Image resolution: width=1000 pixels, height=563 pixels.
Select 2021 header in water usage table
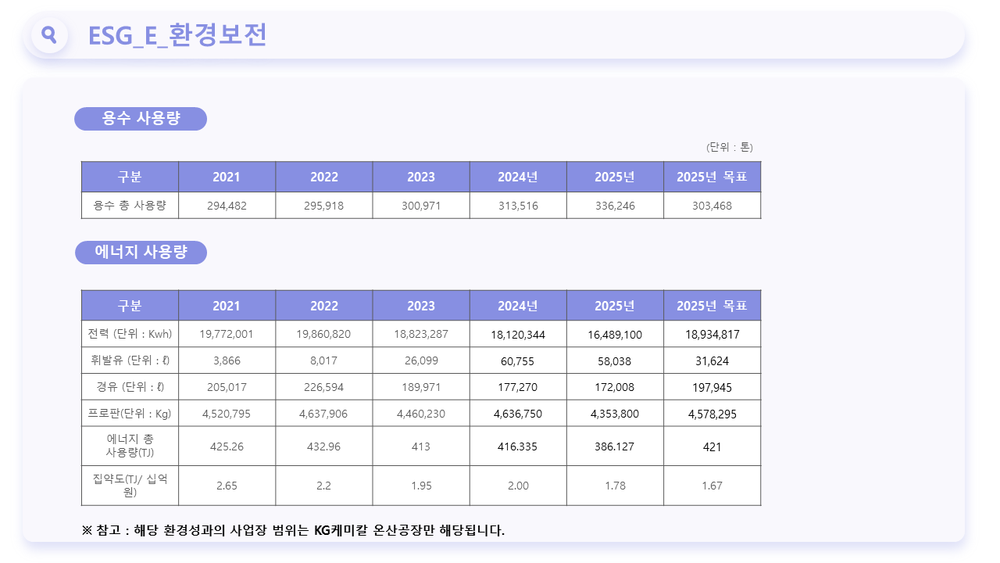tap(227, 177)
